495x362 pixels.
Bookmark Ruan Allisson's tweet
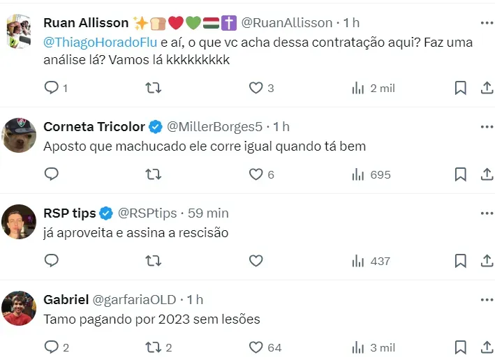coord(461,88)
